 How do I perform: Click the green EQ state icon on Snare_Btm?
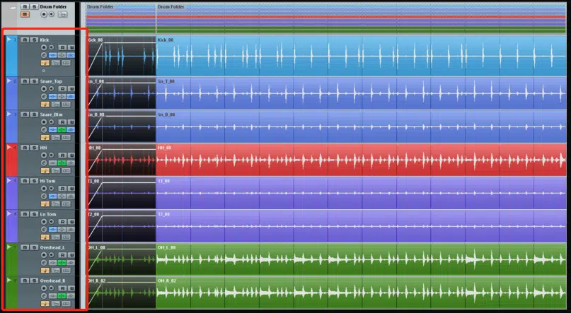[62, 130]
